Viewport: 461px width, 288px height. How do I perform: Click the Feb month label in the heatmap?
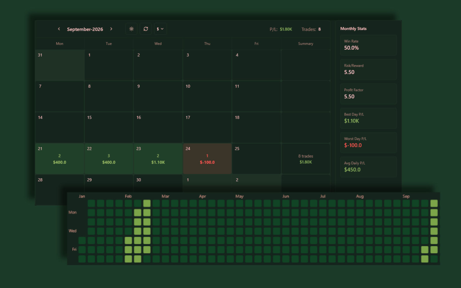click(x=128, y=196)
